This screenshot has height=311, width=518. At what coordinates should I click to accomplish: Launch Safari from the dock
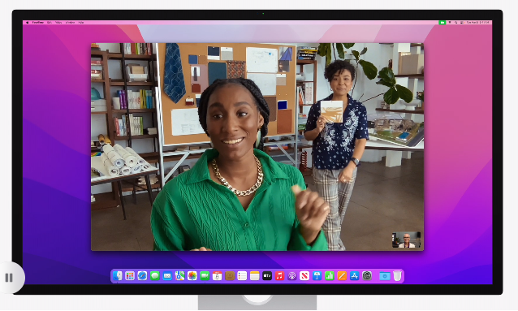142,276
